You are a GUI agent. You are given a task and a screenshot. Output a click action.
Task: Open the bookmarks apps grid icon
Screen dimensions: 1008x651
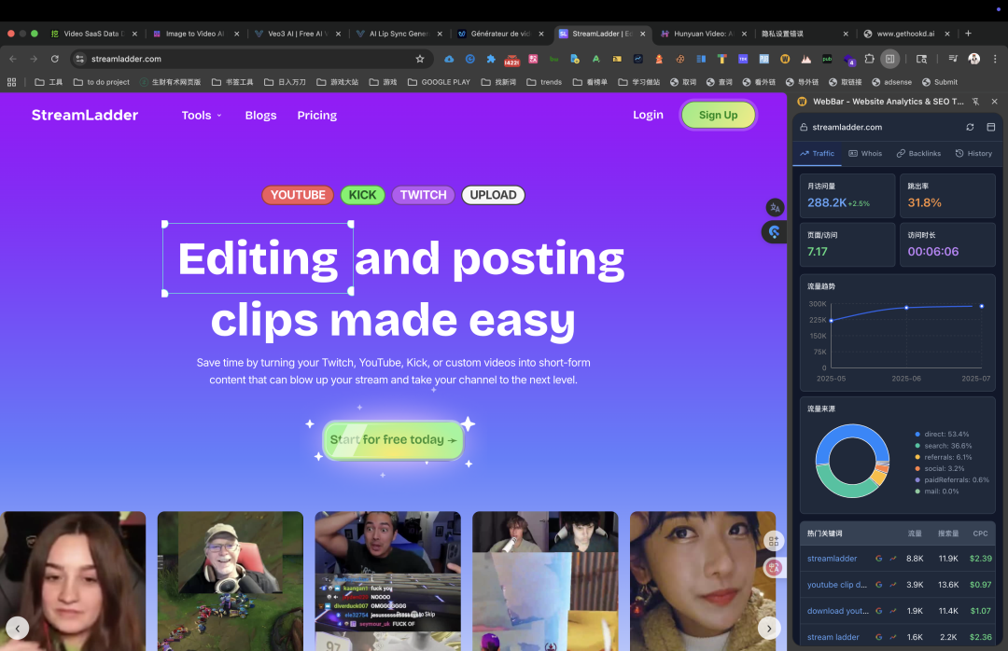11,82
